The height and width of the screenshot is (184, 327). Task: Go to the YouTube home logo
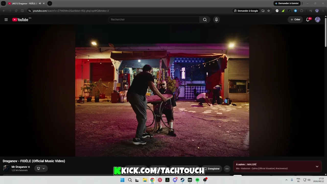20,20
